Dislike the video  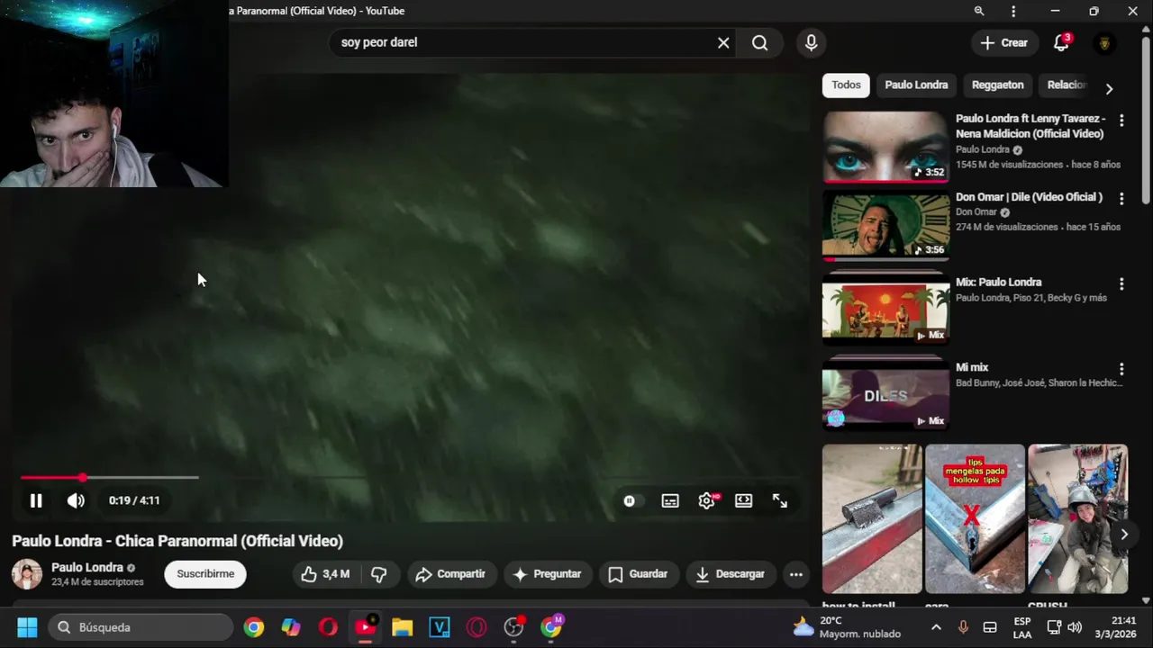point(379,574)
